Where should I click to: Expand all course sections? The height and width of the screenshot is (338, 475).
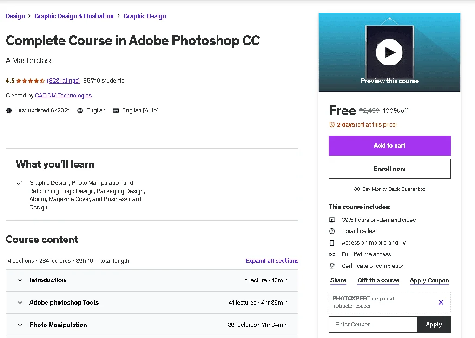[x=272, y=260]
